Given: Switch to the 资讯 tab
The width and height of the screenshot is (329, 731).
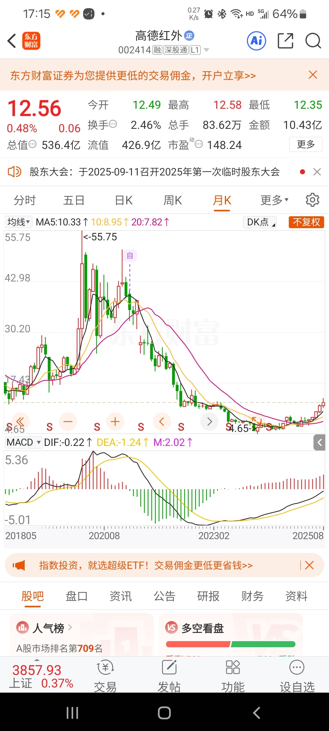Looking at the screenshot, I should pyautogui.click(x=121, y=596).
